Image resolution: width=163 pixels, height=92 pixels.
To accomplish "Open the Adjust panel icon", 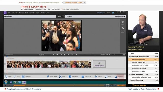I will 123,22.
